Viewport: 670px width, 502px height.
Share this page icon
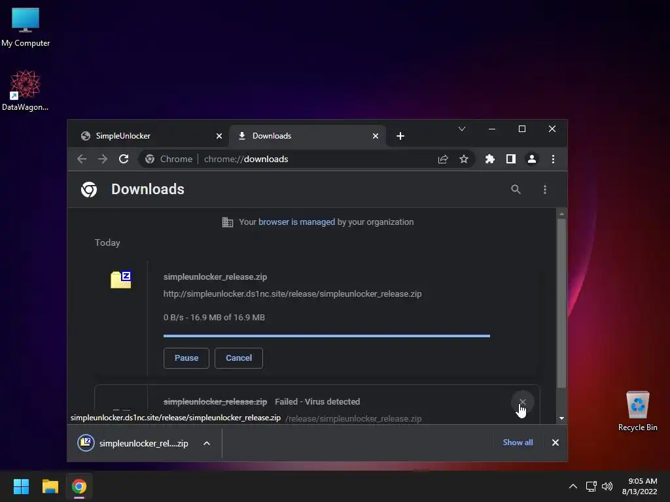click(x=443, y=159)
